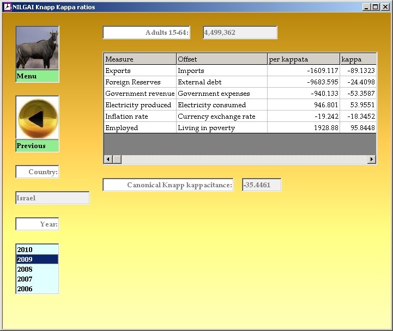
Task: Click the Canonical Knapp kappacitance value field
Action: [262, 185]
